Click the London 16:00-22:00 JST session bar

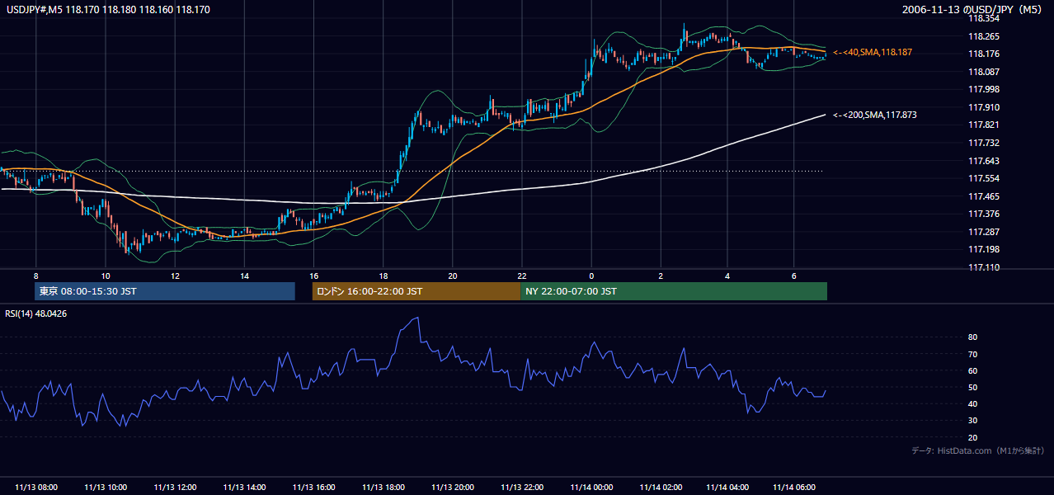click(x=416, y=291)
